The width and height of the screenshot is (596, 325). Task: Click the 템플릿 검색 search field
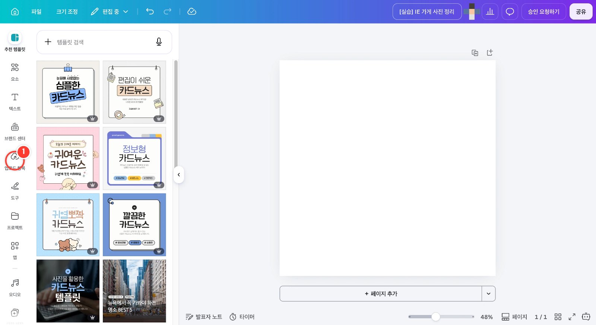point(104,42)
